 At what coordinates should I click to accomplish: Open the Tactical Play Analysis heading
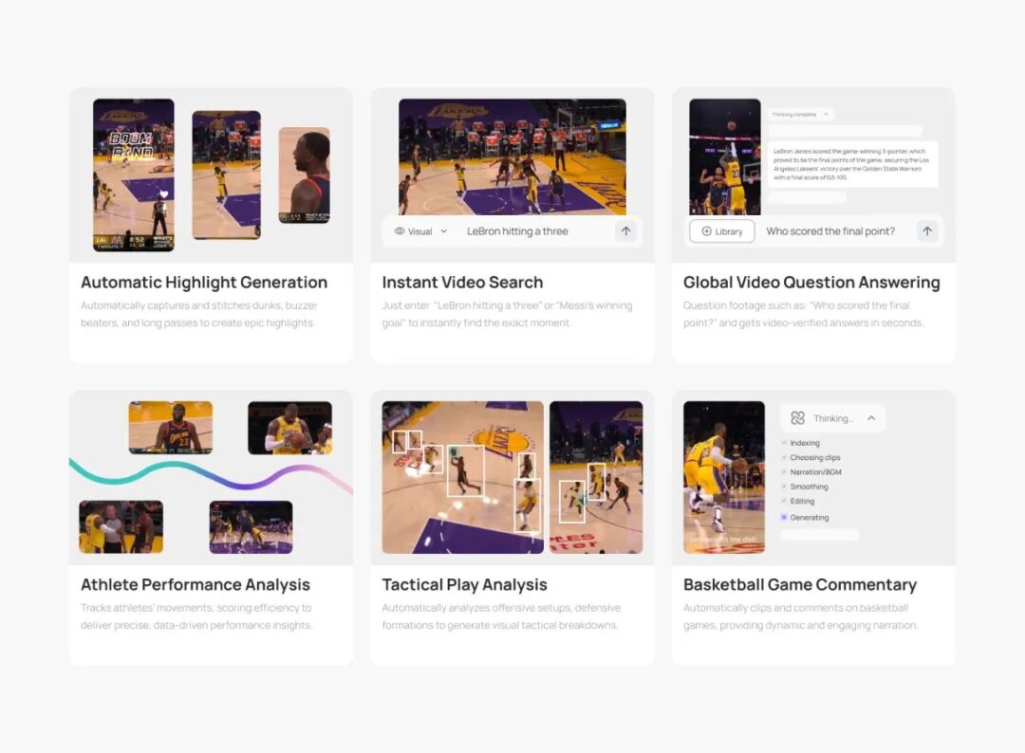pyautogui.click(x=464, y=584)
